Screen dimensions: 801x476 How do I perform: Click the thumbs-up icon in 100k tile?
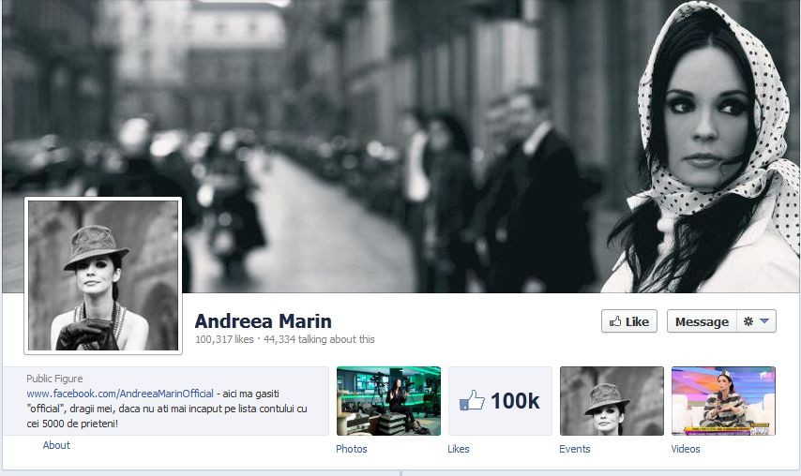472,401
